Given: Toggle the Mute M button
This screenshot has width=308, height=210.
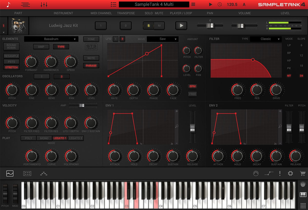Looking at the screenshot, I should tap(159, 25).
